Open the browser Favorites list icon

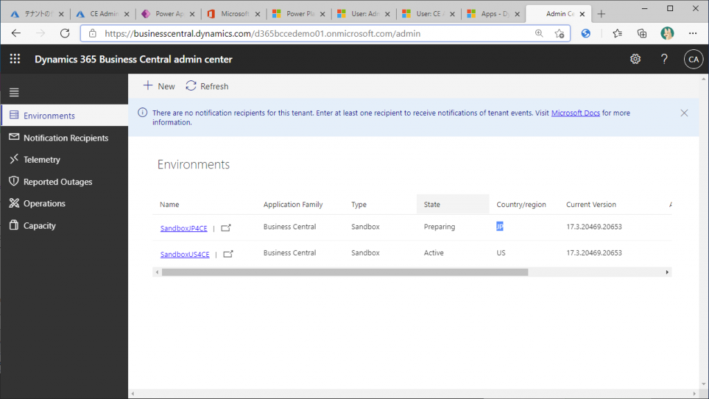(x=617, y=33)
